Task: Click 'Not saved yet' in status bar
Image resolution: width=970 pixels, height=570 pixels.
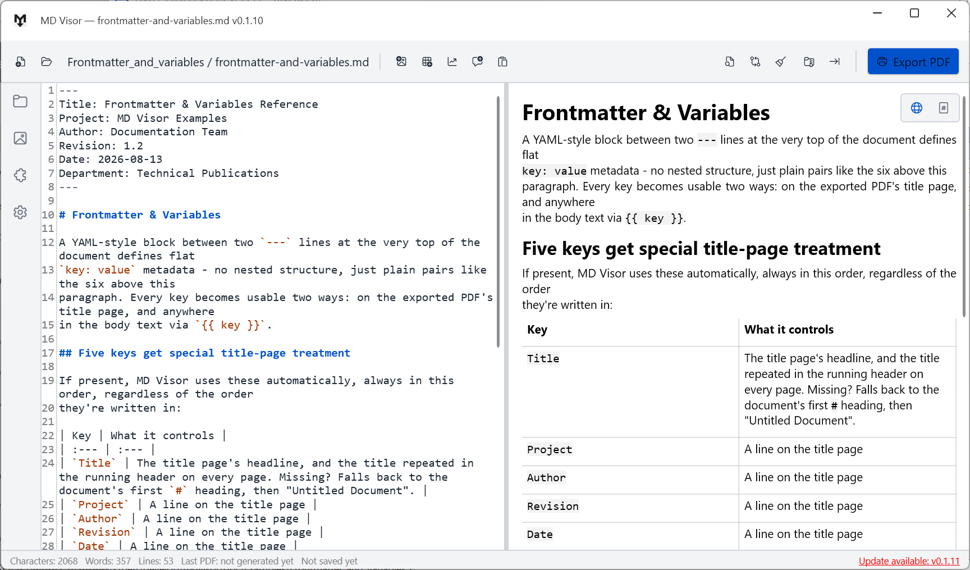Action: click(x=330, y=561)
